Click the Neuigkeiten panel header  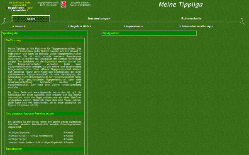pos(149,33)
